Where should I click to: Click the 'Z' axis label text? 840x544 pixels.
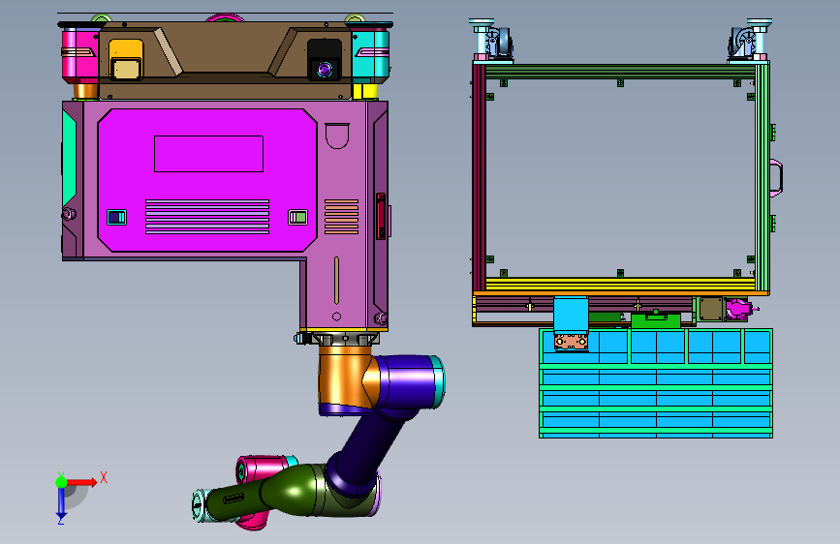pyautogui.click(x=61, y=521)
